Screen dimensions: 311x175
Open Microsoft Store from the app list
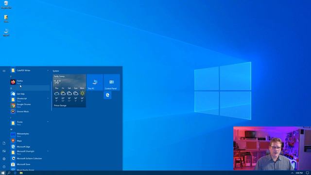30,164
